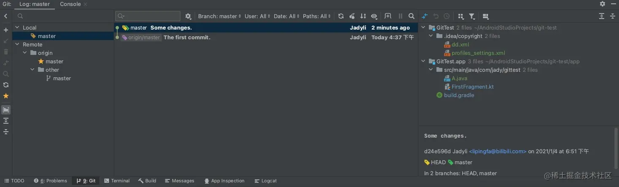This screenshot has height=187, width=619.
Task: Click the lipingfa@bilibili.com email link
Action: tap(498, 151)
